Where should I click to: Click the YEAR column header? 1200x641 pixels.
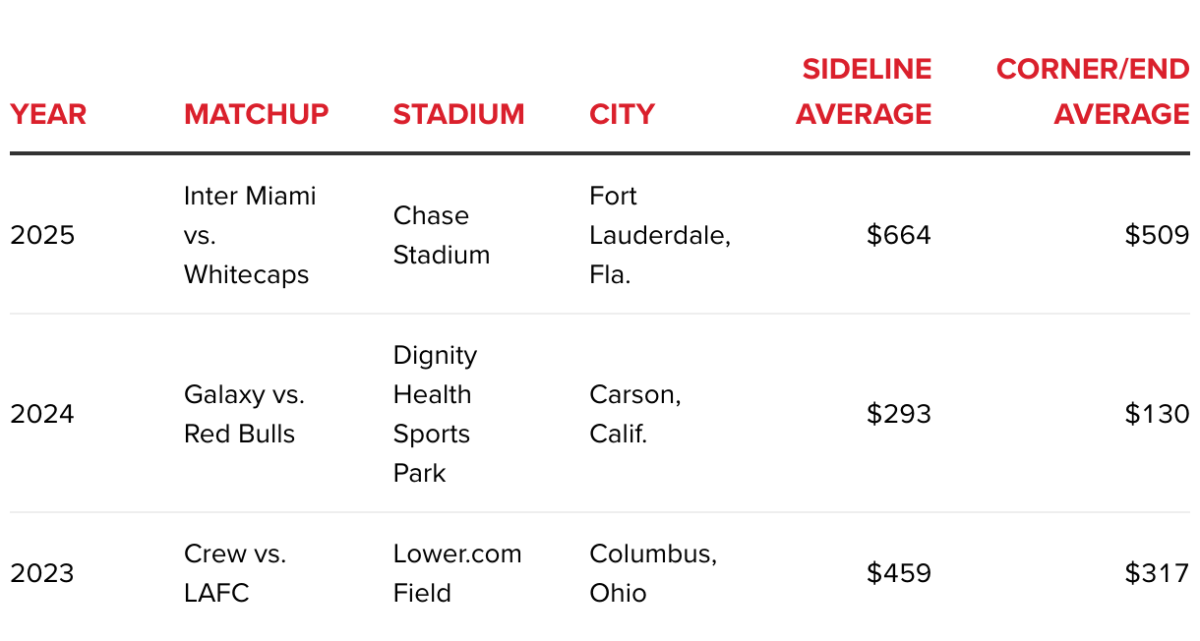[48, 114]
